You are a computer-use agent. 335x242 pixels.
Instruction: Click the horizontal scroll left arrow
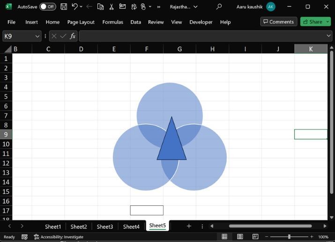tap(212, 226)
